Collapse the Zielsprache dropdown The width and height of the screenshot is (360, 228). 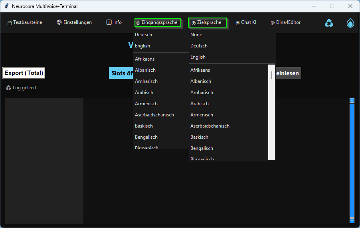click(208, 23)
